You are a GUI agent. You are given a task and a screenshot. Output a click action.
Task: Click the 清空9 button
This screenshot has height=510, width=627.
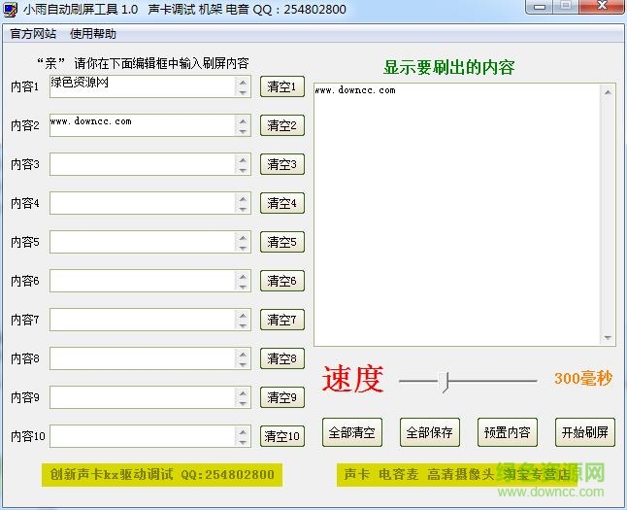click(282, 397)
